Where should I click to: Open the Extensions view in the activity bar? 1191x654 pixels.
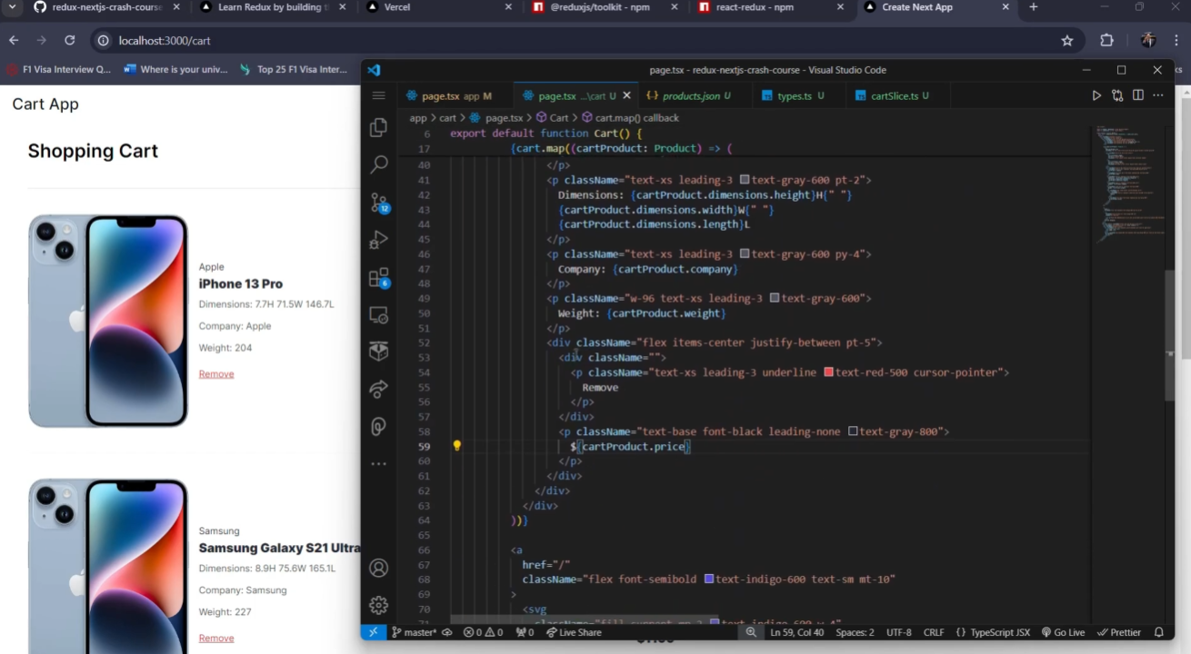tap(379, 278)
